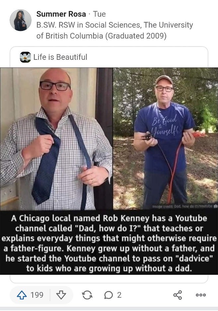View Summer Rosa's profile picture

21,20
